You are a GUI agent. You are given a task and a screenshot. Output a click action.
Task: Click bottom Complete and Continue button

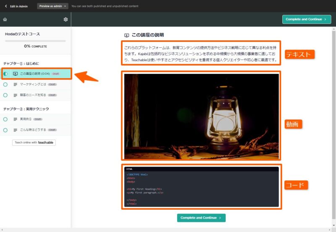click(201, 218)
